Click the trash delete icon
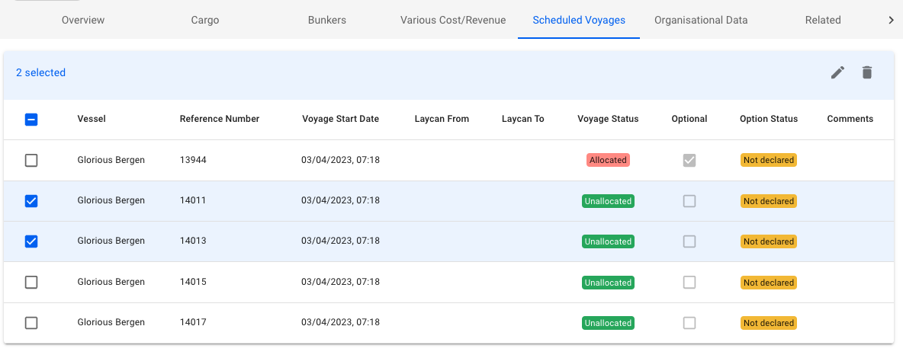 866,72
